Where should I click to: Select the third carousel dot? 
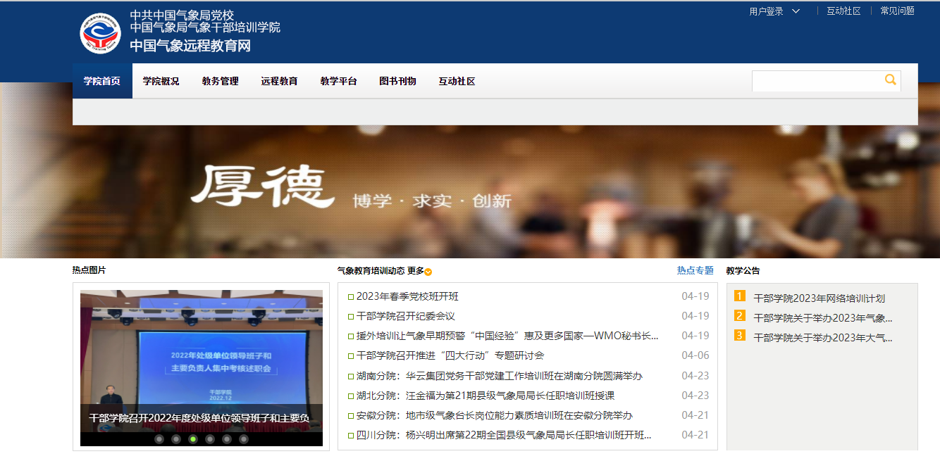click(192, 438)
